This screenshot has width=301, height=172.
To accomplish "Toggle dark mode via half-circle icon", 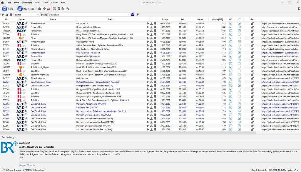I will [299, 9].
